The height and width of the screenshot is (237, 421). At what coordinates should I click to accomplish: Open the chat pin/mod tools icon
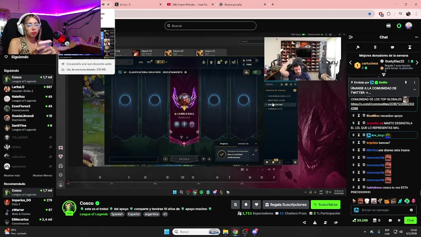[358, 47]
